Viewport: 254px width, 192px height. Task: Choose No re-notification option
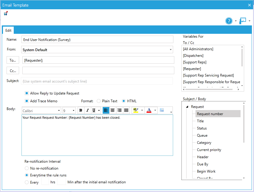[27, 168]
